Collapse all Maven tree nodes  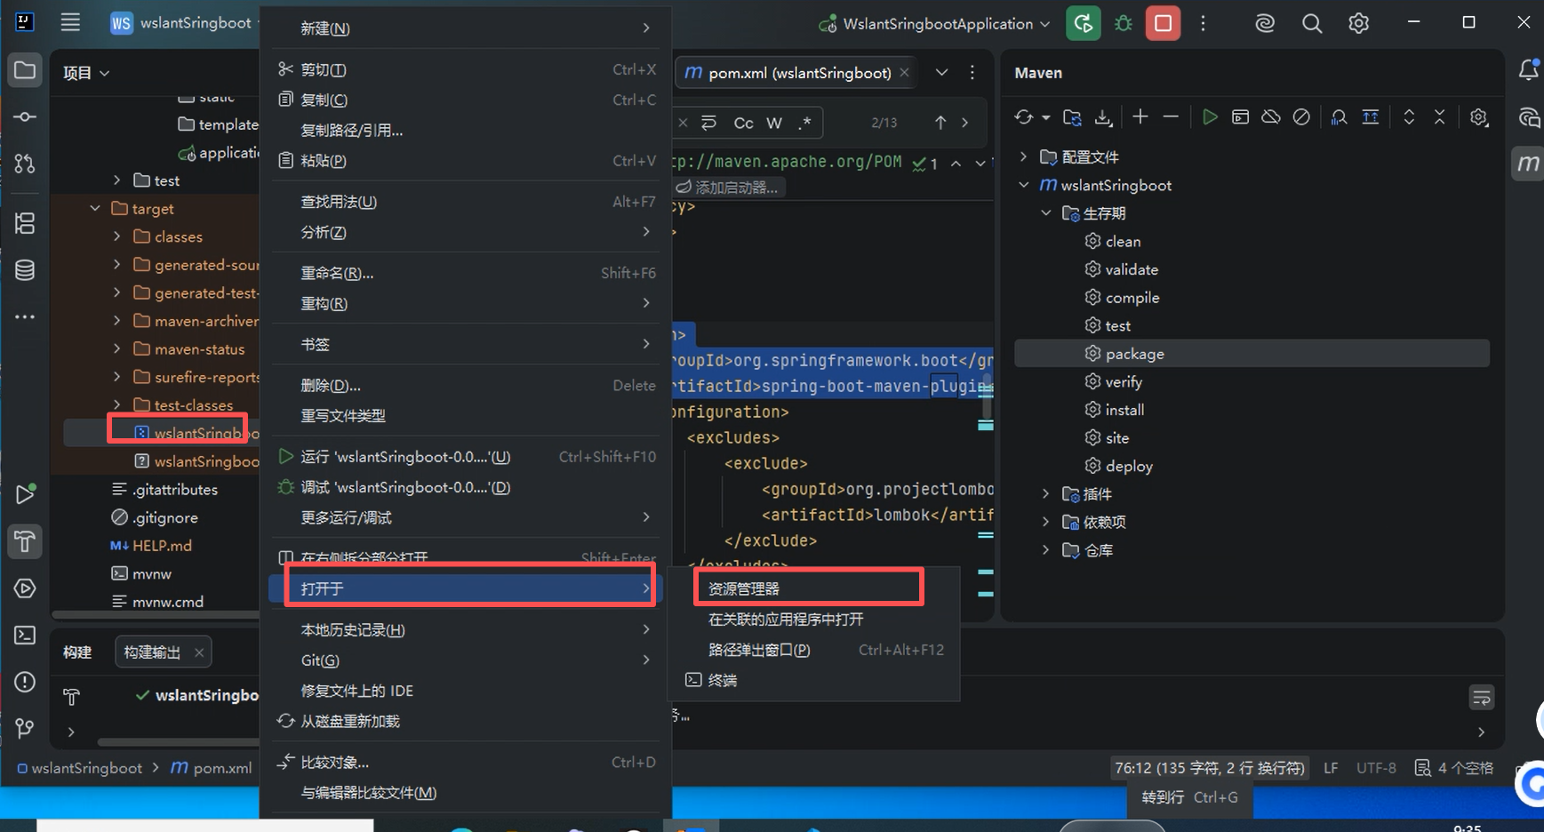coord(1440,117)
